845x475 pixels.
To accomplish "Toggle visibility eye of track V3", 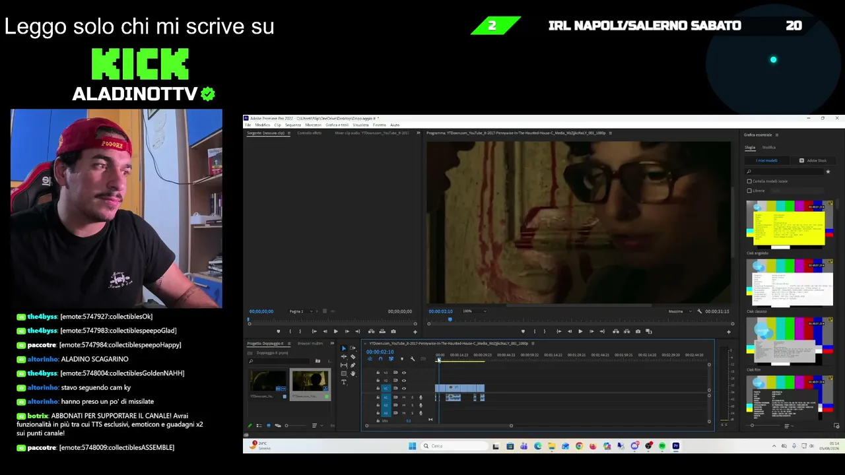I will [404, 373].
